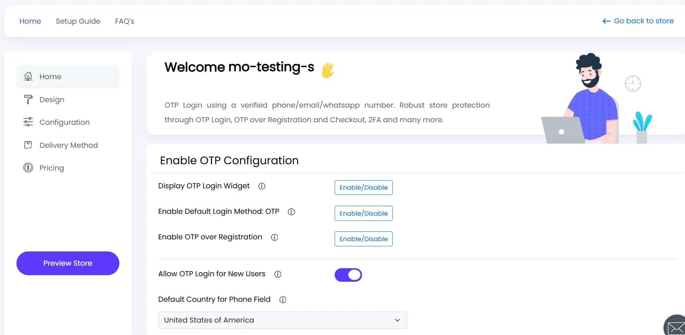Viewport: 685px width, 335px height.
Task: Click info icon beside Display OTP Login Widget
Action: [x=262, y=186]
